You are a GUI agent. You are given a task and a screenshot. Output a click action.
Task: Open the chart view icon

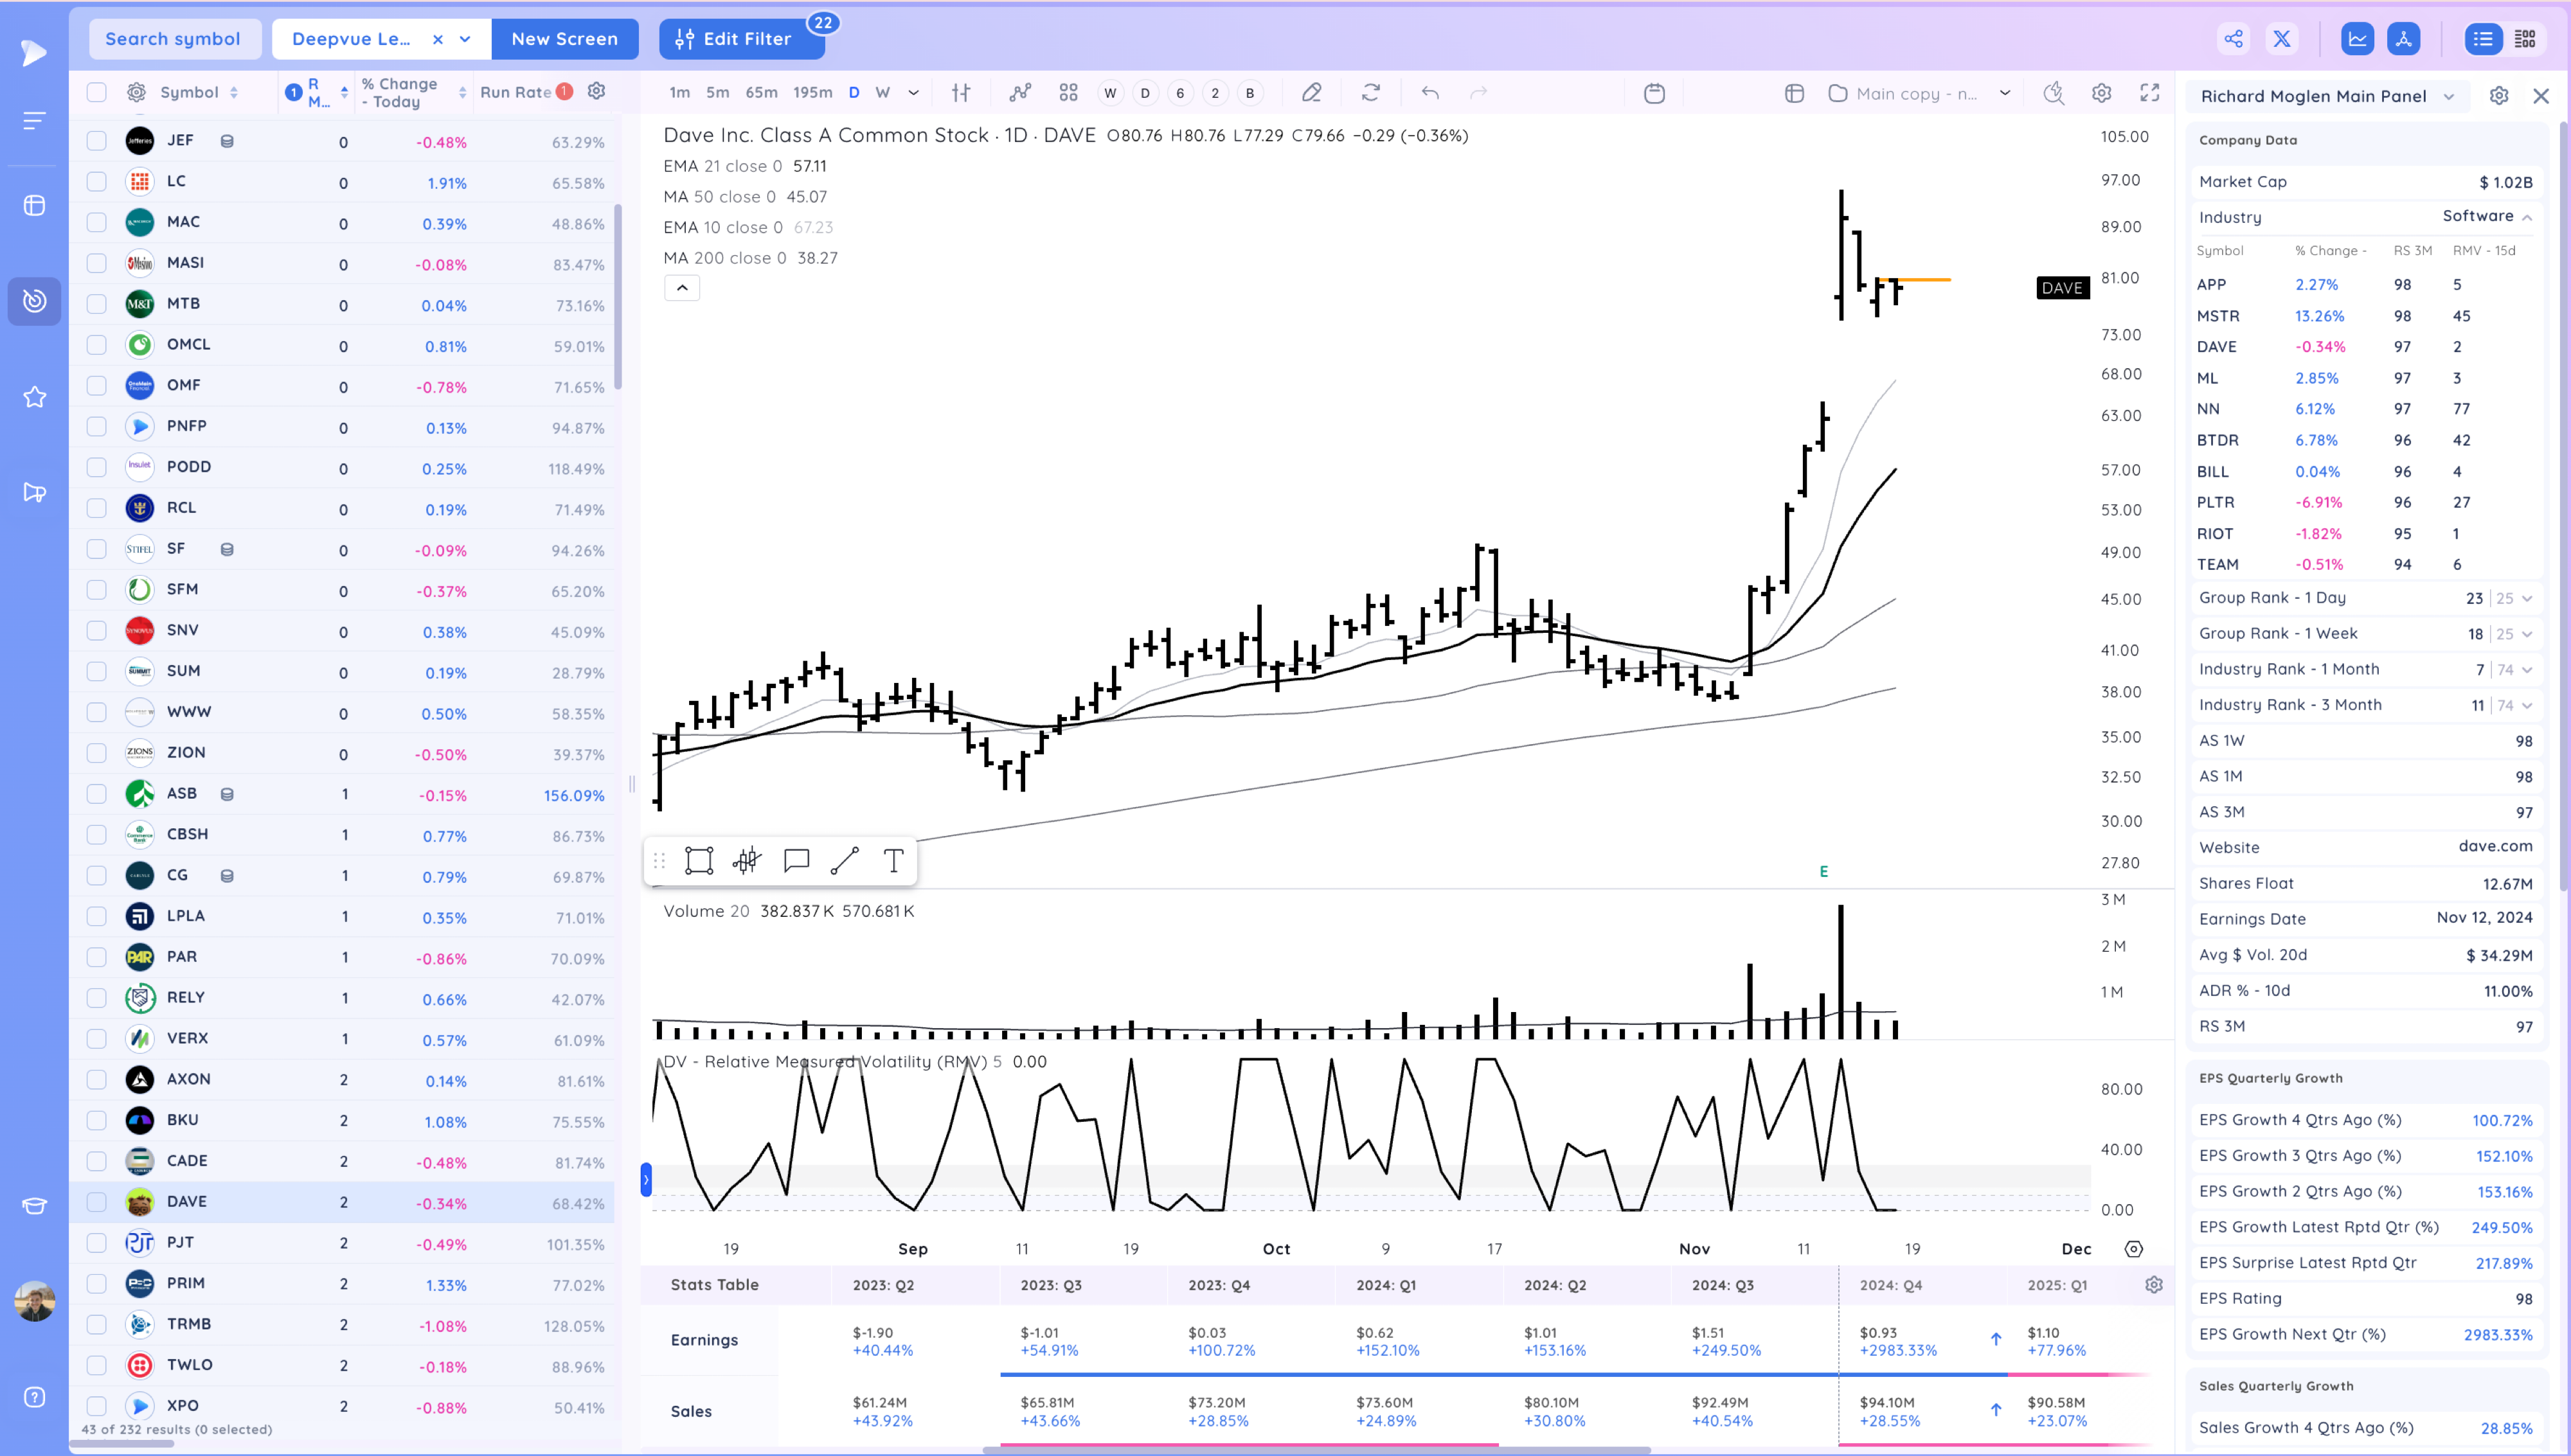2357,39
